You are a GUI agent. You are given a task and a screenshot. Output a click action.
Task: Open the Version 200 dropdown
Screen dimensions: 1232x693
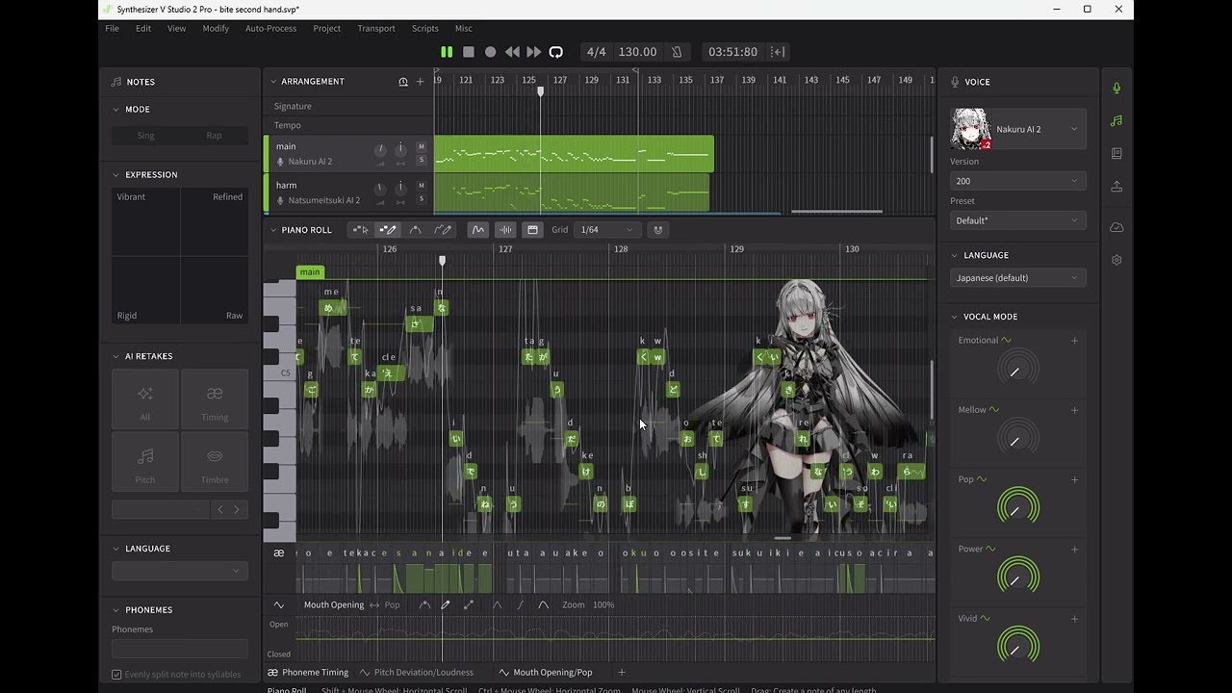tap(1018, 181)
